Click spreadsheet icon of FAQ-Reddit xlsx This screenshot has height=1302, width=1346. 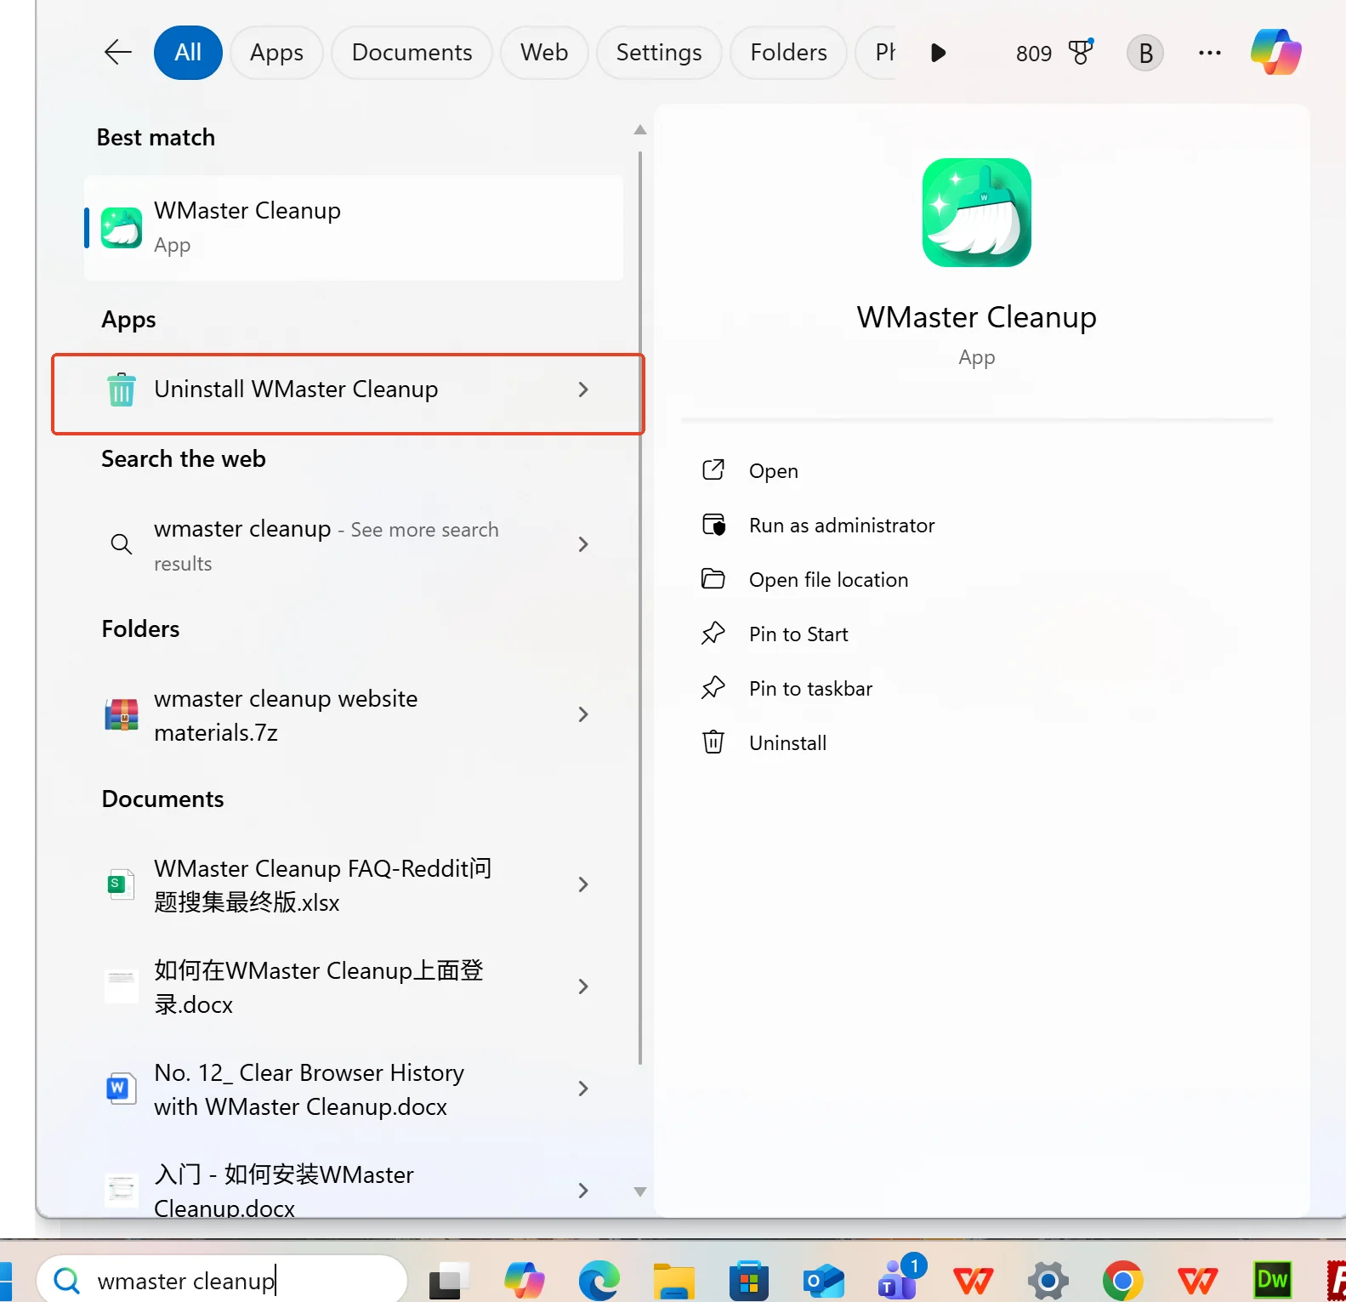[x=121, y=884]
